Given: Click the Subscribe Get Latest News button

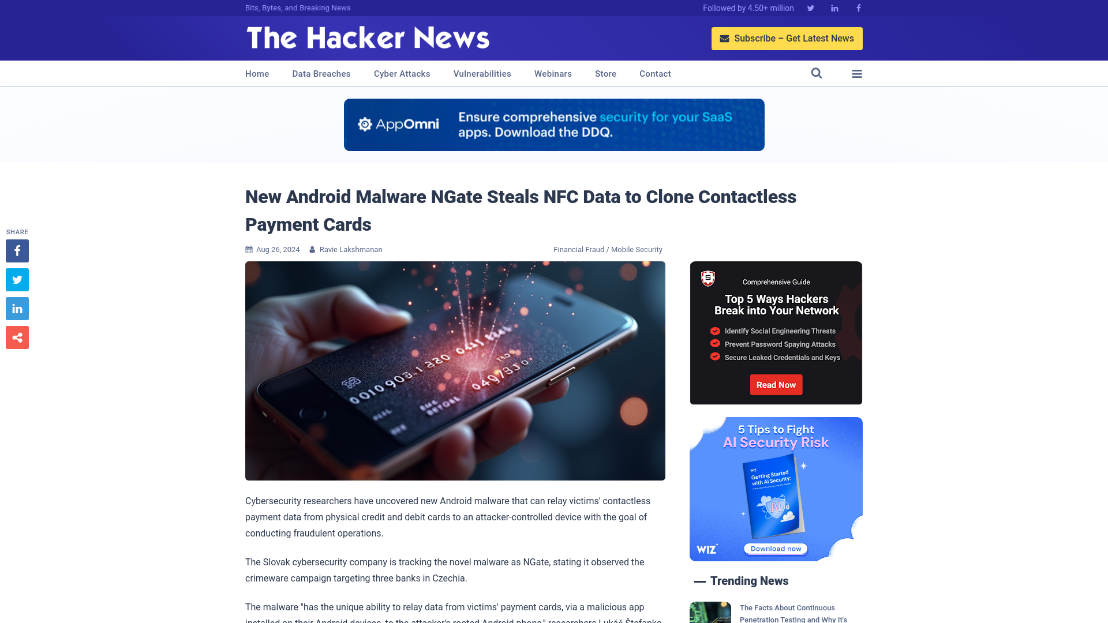Looking at the screenshot, I should coord(787,38).
